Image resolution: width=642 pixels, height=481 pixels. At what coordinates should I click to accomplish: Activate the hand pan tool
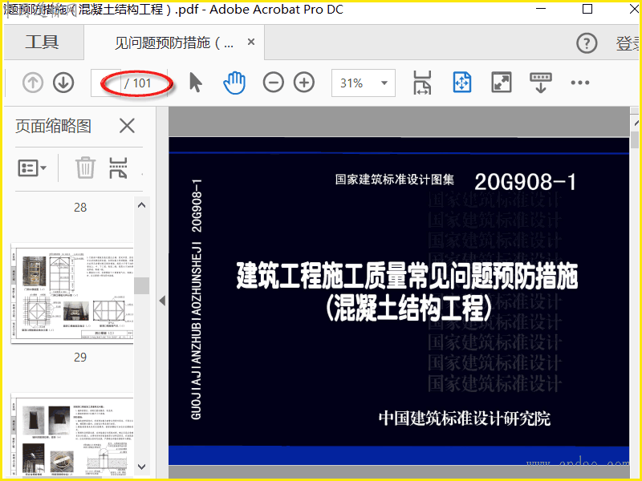(234, 83)
